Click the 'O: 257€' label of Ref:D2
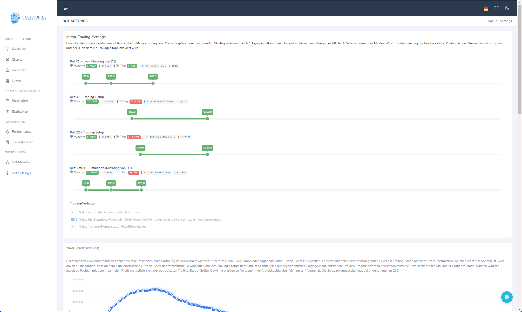Screen dimensions: 522x312 tap(186, 137)
